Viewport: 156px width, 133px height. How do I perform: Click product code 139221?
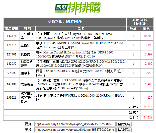(12, 98)
